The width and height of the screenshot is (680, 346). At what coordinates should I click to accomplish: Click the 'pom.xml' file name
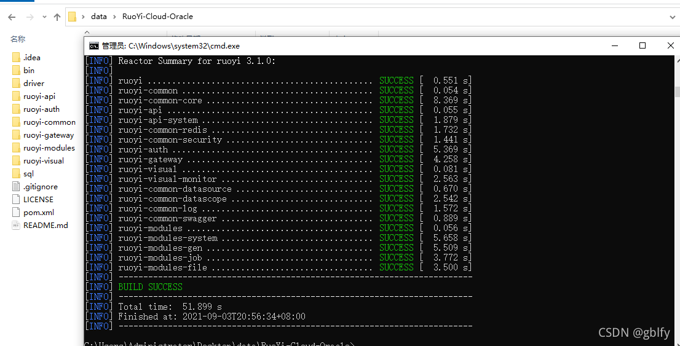[x=39, y=213]
